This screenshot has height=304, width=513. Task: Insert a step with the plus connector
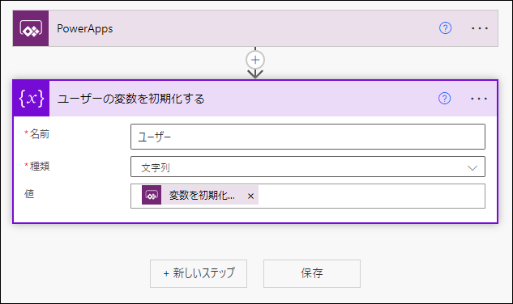point(255,60)
